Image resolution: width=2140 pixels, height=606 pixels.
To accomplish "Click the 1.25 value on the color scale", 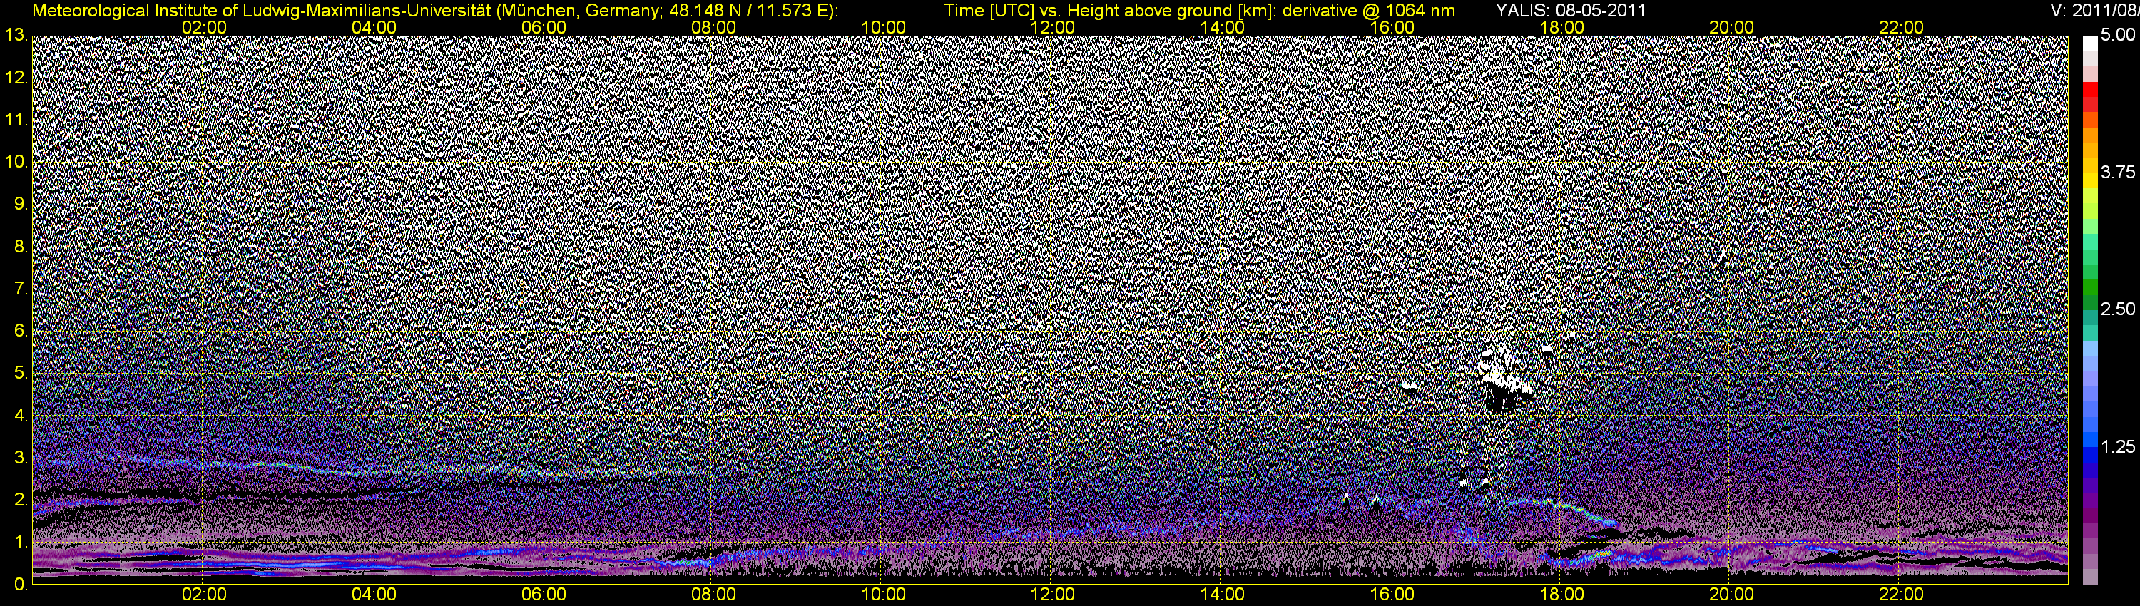I will (2118, 446).
